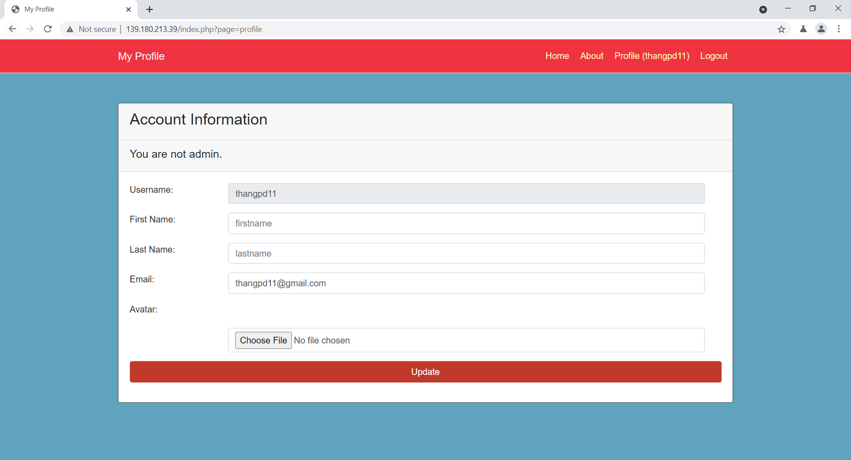Restore down the browser window

[812, 9]
